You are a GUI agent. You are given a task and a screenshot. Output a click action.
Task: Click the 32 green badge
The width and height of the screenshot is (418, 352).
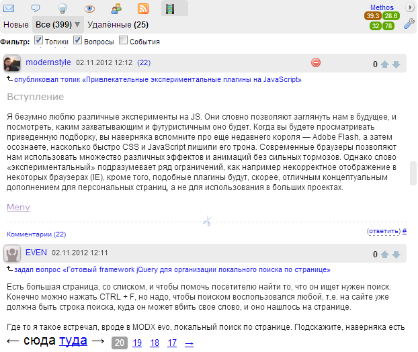376,26
